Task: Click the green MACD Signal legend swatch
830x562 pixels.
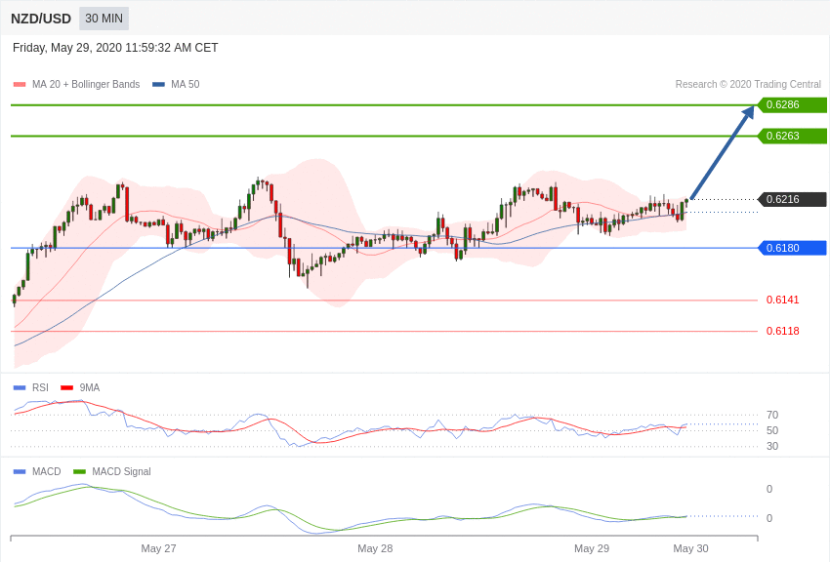Action: [79, 471]
